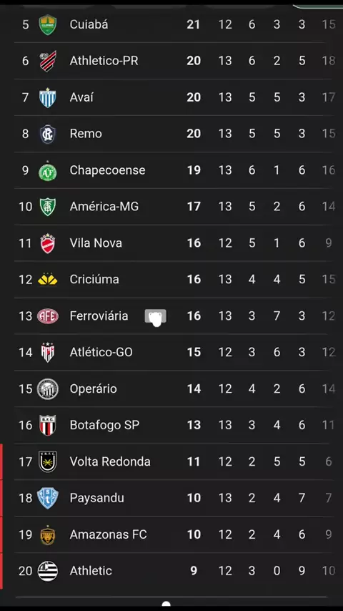The width and height of the screenshot is (343, 611).
Task: Open the Ferroviária AFE oval logo
Action: point(47,316)
